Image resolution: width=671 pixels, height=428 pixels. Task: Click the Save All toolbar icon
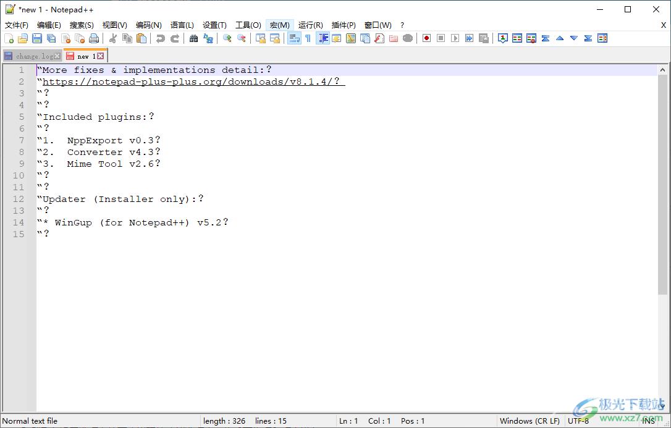click(51, 38)
